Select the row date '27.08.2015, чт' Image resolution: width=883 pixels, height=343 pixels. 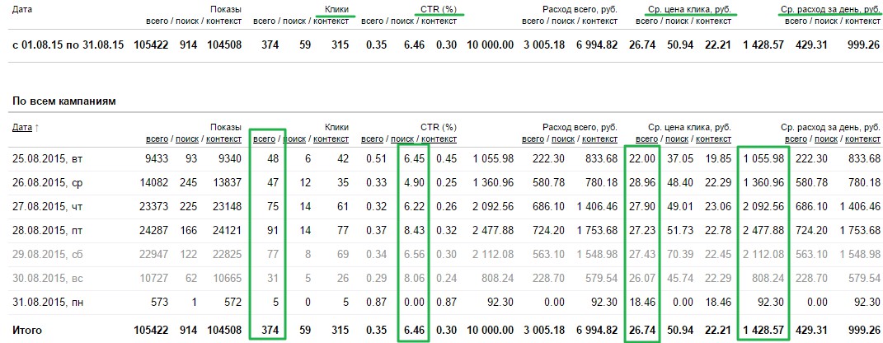(x=48, y=207)
